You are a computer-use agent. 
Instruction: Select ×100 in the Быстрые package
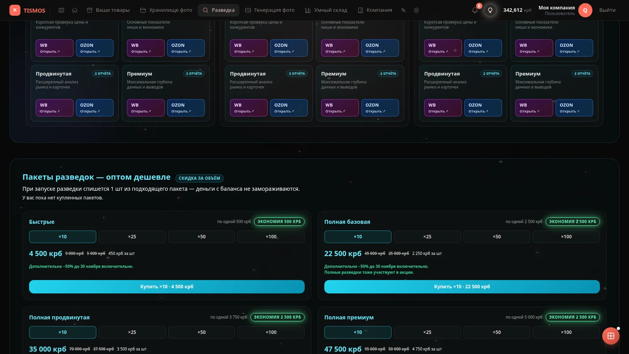[x=271, y=237]
